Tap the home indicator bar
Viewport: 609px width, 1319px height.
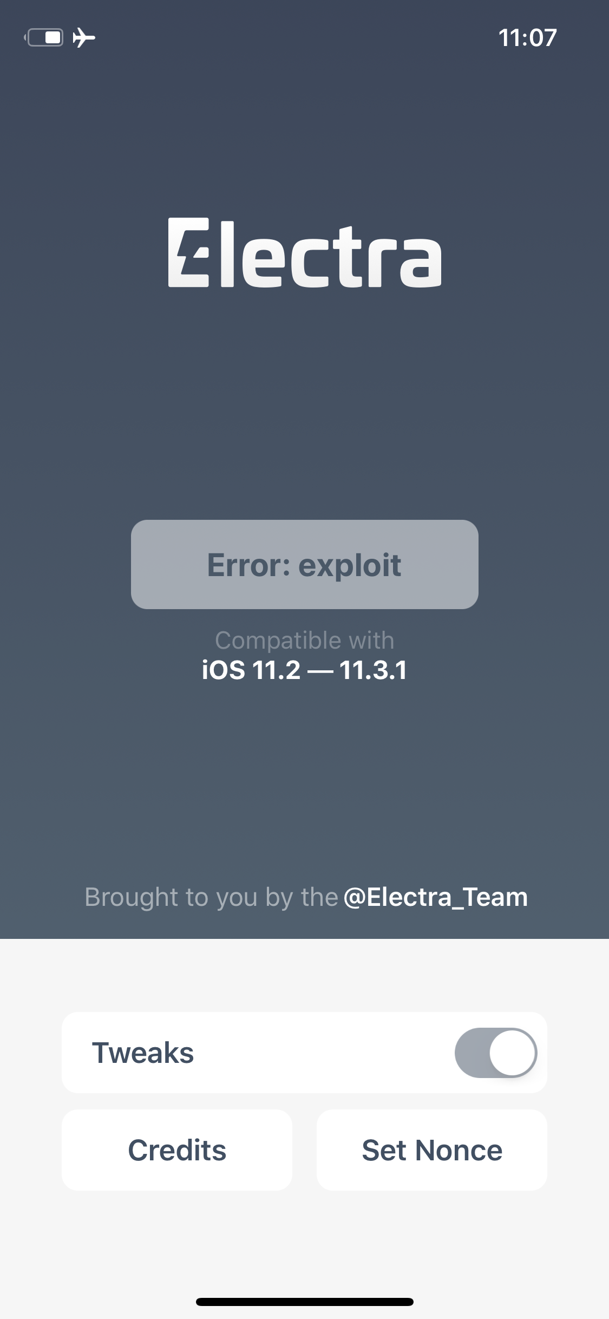305,1302
